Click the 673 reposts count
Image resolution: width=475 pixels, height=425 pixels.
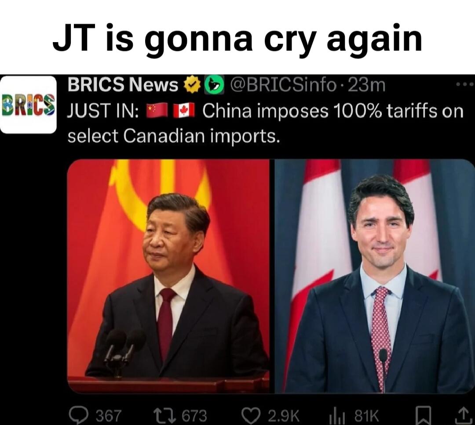[x=194, y=416]
